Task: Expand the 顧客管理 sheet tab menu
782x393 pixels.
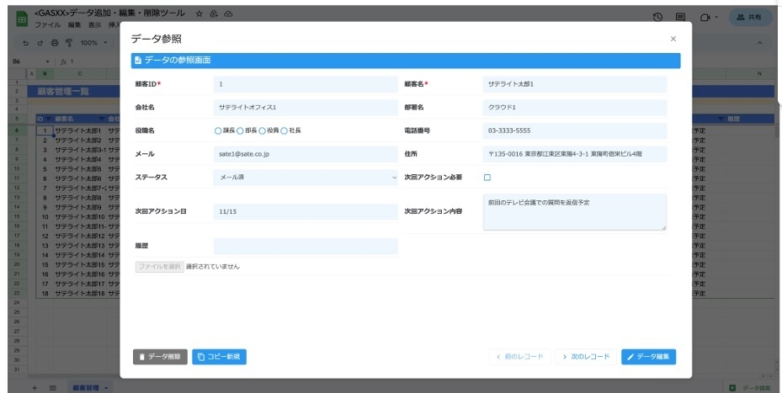Action: click(x=106, y=387)
